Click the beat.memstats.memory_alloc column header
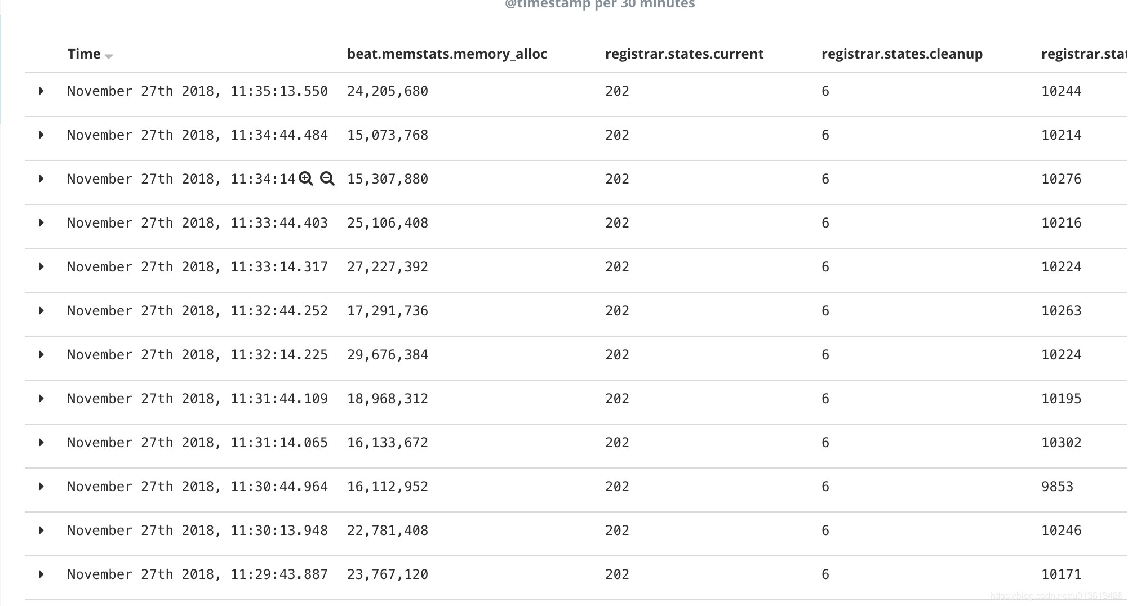 447,54
